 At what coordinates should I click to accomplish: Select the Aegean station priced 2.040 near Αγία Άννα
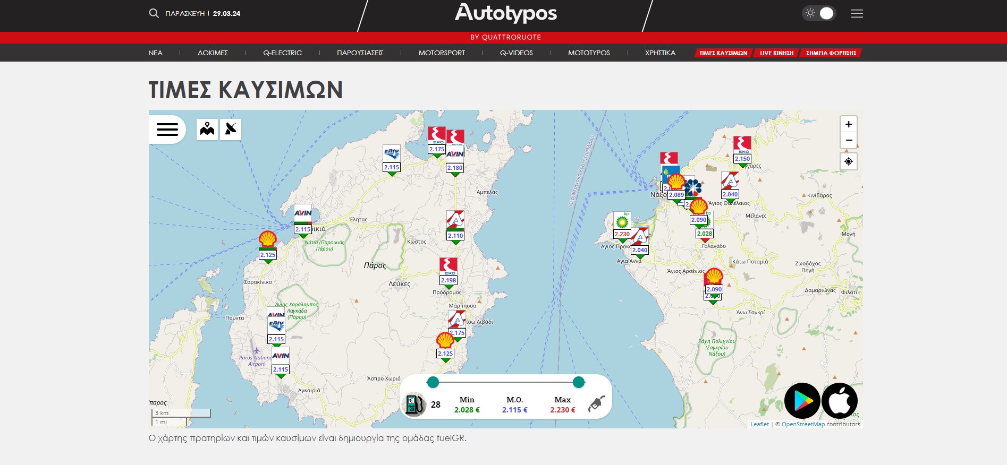point(640,243)
